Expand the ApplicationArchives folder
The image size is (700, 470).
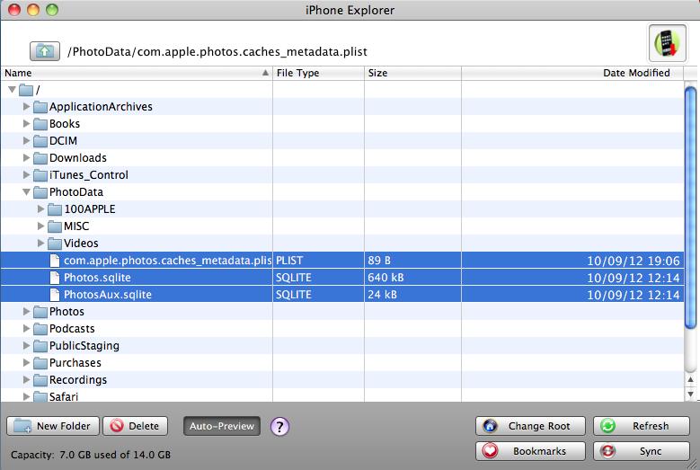coord(26,107)
